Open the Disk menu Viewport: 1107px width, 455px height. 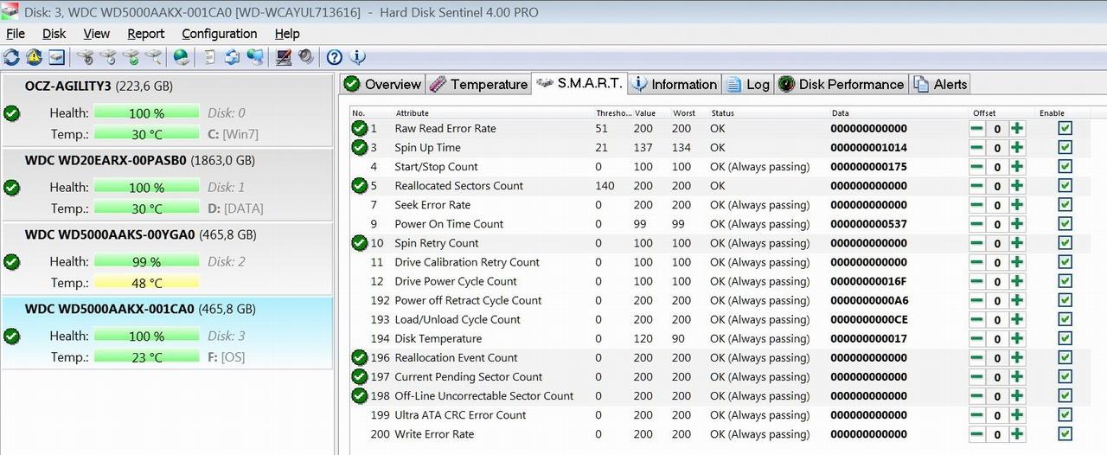tap(54, 34)
